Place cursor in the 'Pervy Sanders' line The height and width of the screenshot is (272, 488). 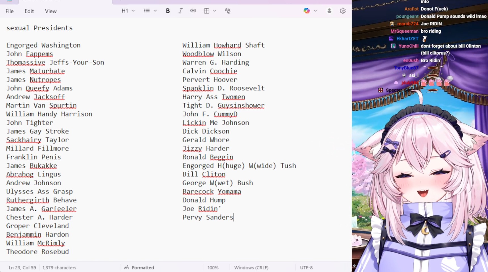[208, 217]
